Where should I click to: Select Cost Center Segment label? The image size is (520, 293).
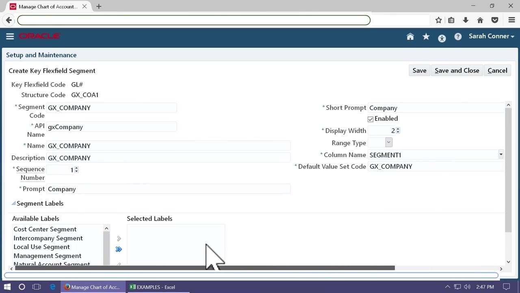coord(45,229)
